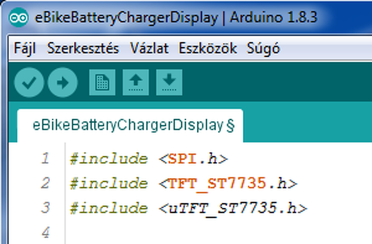Screen dimensions: 372x244
Task: Click line number 2 in the gutter
Action: coord(45,184)
